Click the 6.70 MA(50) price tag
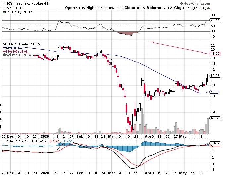The width and height of the screenshot is (229, 178). pyautogui.click(x=214, y=92)
